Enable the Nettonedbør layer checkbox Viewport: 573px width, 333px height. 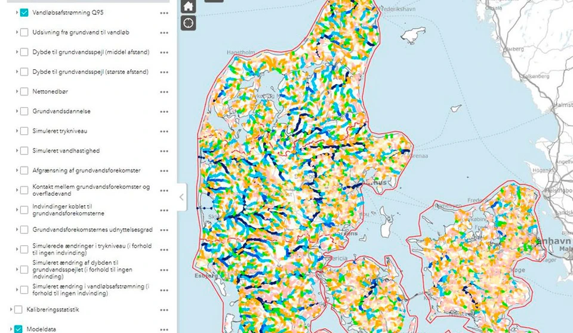(x=24, y=91)
